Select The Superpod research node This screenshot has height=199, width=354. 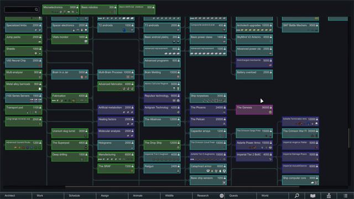click(x=70, y=145)
